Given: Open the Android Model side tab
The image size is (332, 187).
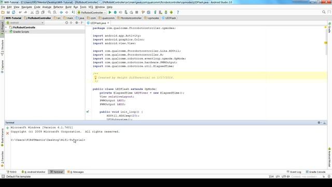Looking at the screenshot, I should [x=330, y=157].
